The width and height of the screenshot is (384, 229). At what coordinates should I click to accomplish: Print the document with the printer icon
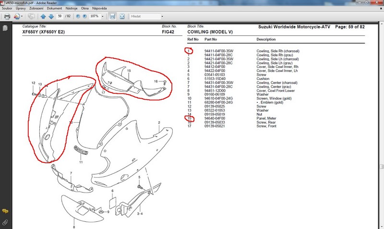[x=7, y=16]
